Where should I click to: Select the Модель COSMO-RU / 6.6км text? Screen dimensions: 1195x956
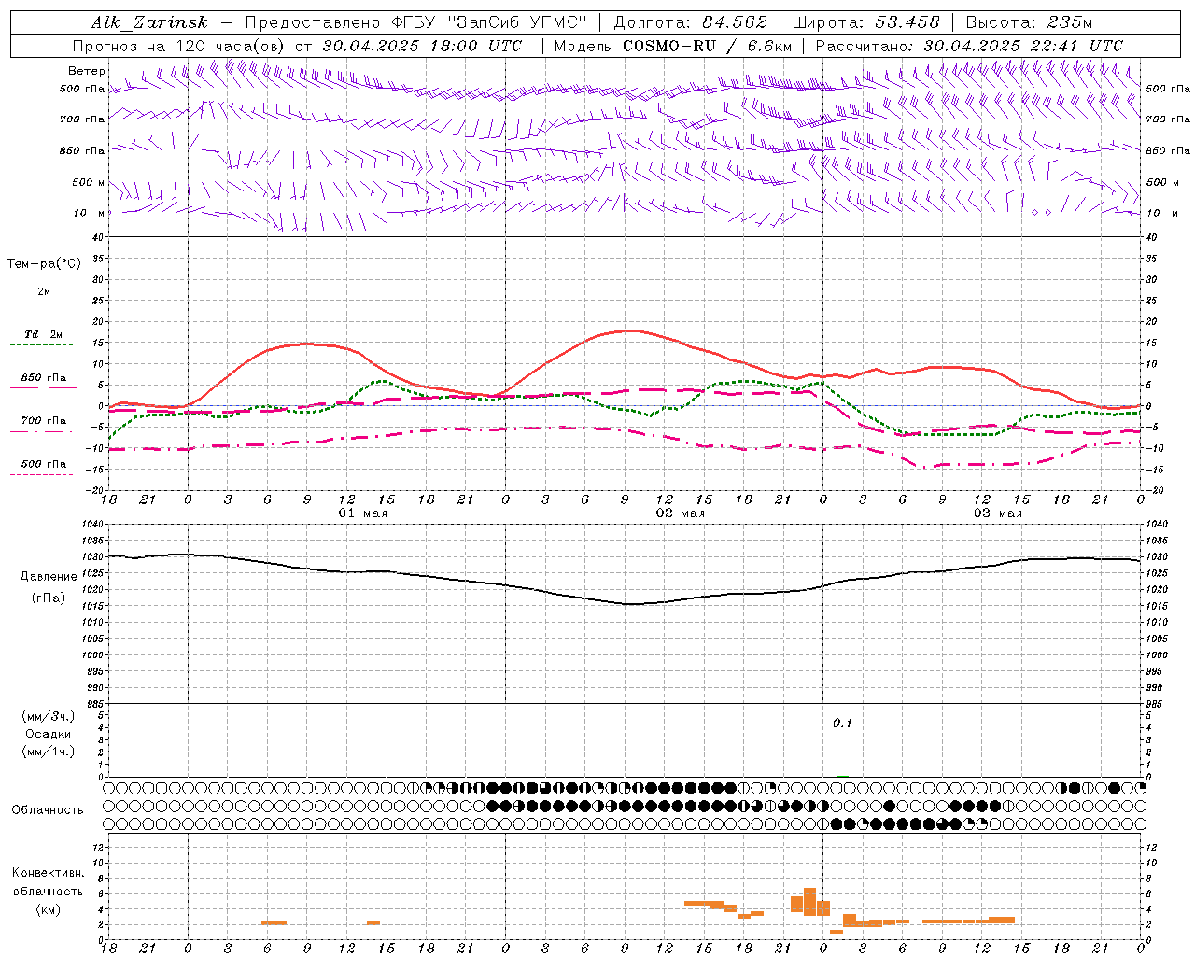tap(673, 46)
